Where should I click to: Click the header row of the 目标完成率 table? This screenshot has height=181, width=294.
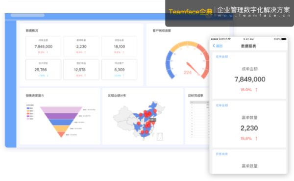coord(199,103)
